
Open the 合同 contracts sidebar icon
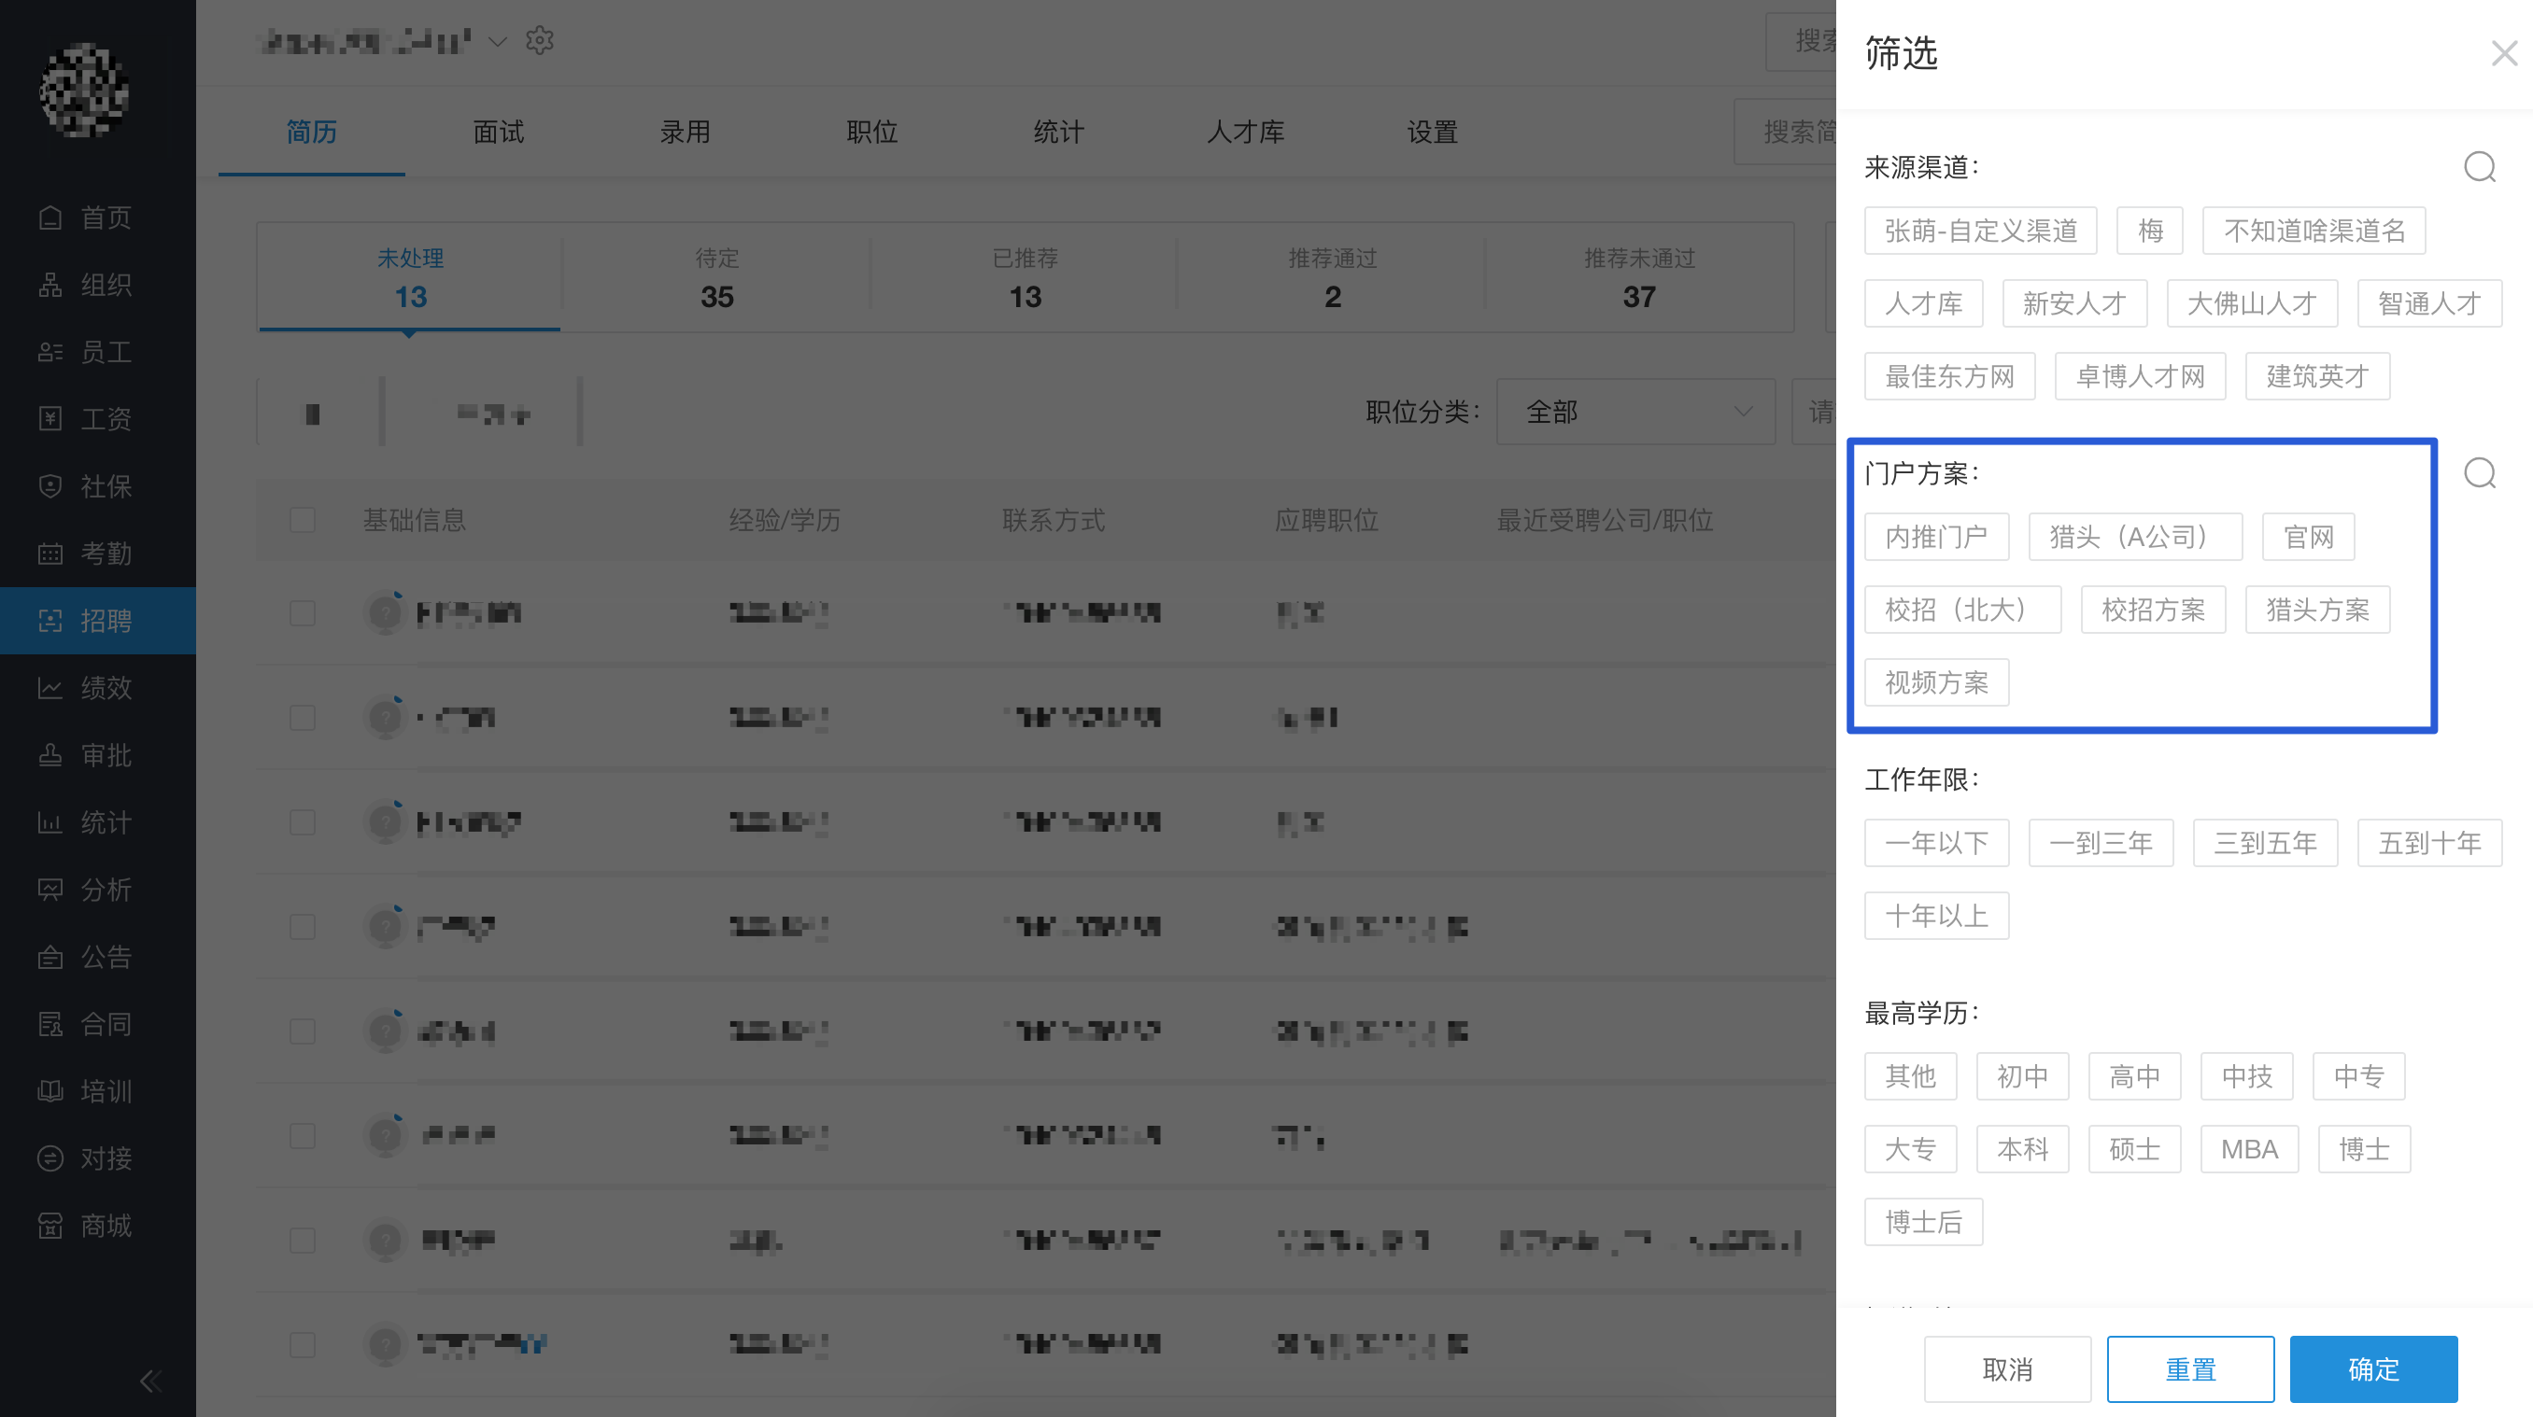pyautogui.click(x=50, y=1024)
